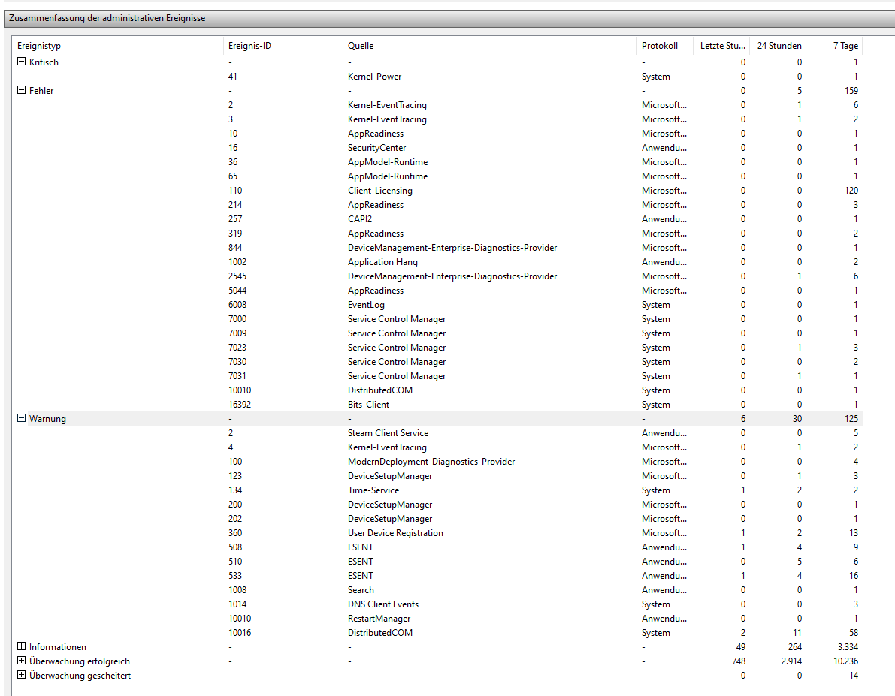Screen dimensions: 895x696
Task: Sort by Quelle column header
Action: [490, 46]
